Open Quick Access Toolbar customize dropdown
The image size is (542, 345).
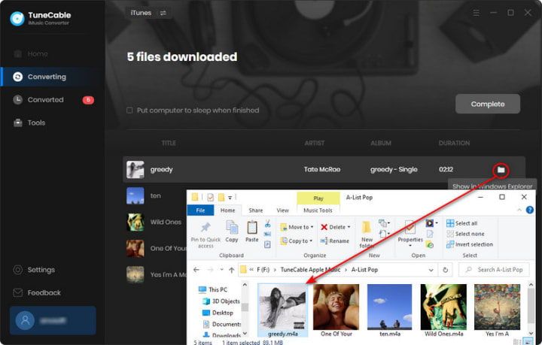pos(230,198)
